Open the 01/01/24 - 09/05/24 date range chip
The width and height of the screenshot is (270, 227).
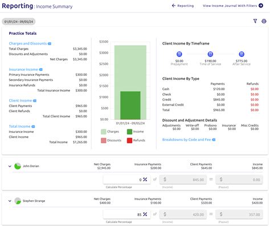19,22
